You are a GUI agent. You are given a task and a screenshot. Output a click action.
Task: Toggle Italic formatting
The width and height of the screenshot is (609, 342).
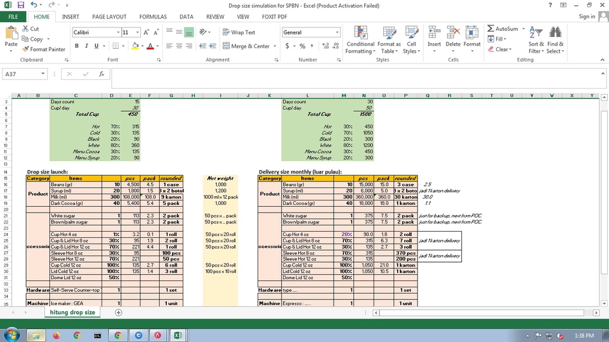click(x=86, y=46)
